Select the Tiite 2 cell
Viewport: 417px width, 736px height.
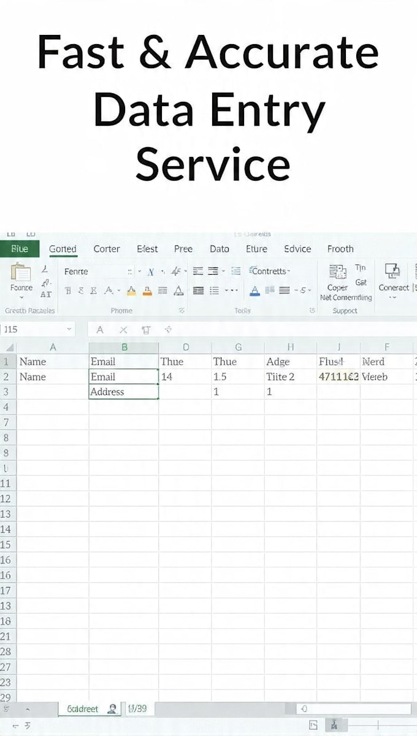(x=291, y=377)
